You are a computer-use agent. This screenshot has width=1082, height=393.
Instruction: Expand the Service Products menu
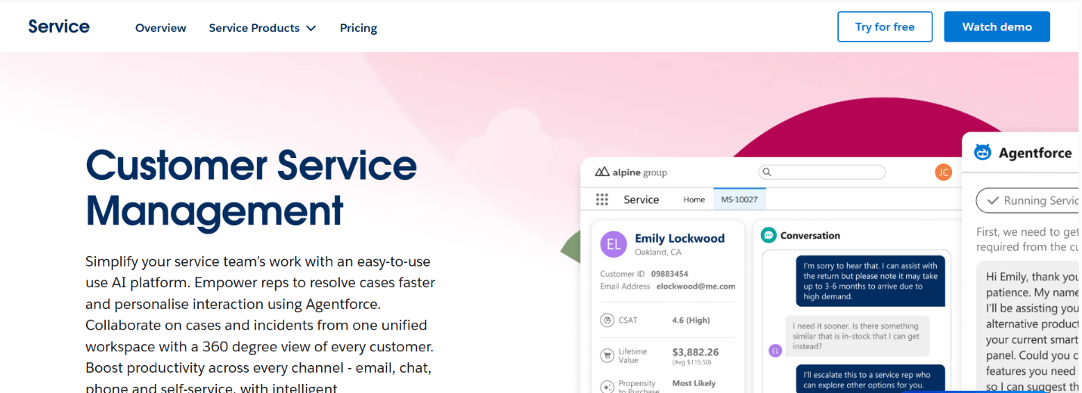(x=262, y=28)
